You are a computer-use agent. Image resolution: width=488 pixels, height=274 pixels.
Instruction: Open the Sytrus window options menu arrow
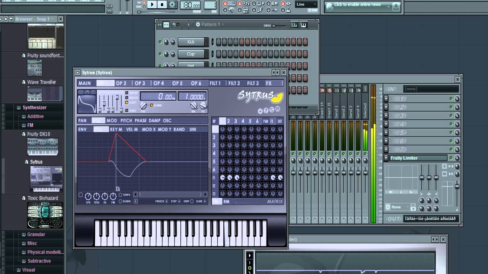[78, 73]
